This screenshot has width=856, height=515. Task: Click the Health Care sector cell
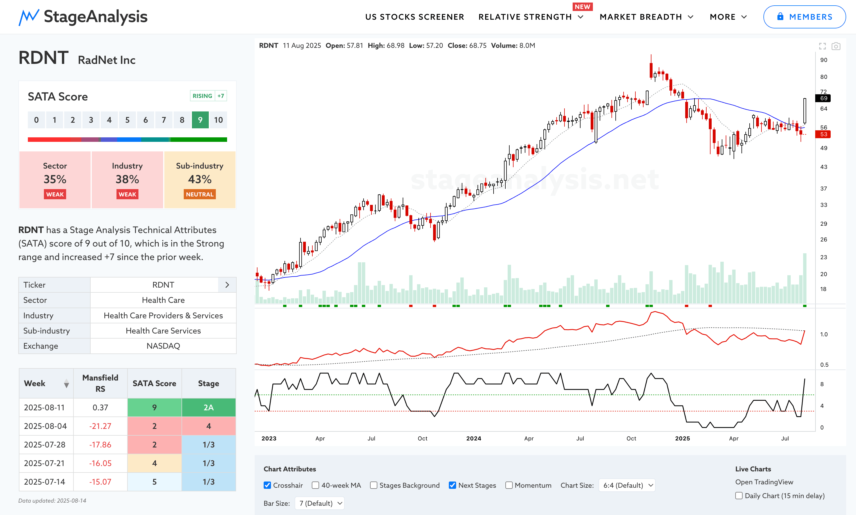coord(163,300)
